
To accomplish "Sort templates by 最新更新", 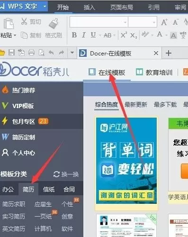I will 136,105.
